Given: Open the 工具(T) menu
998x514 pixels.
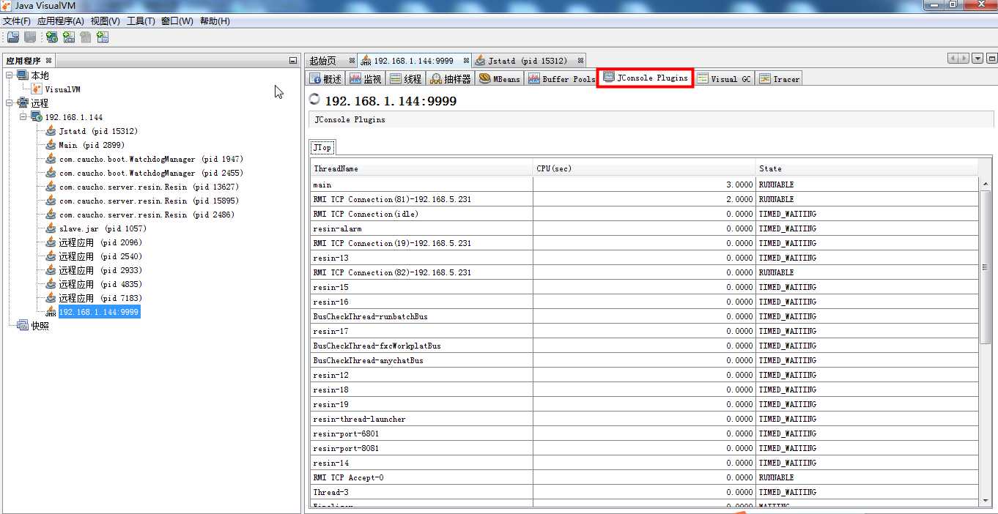Looking at the screenshot, I should [141, 21].
